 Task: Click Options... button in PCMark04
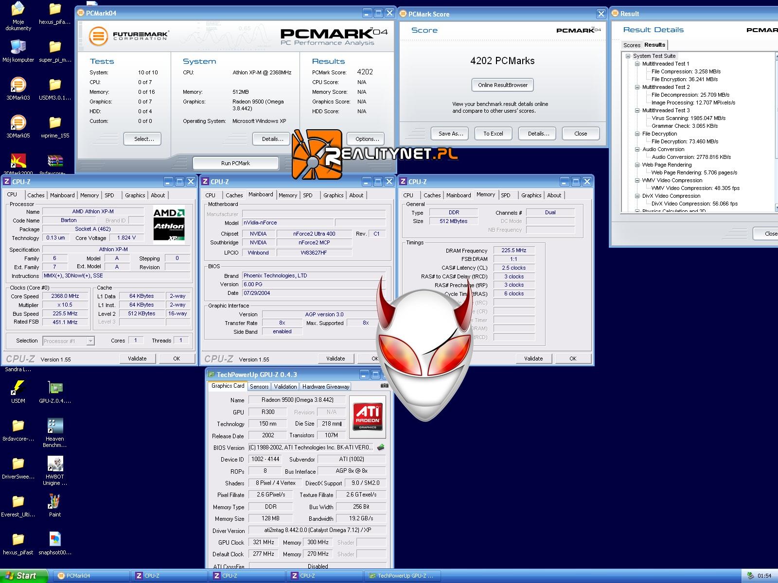tap(367, 139)
